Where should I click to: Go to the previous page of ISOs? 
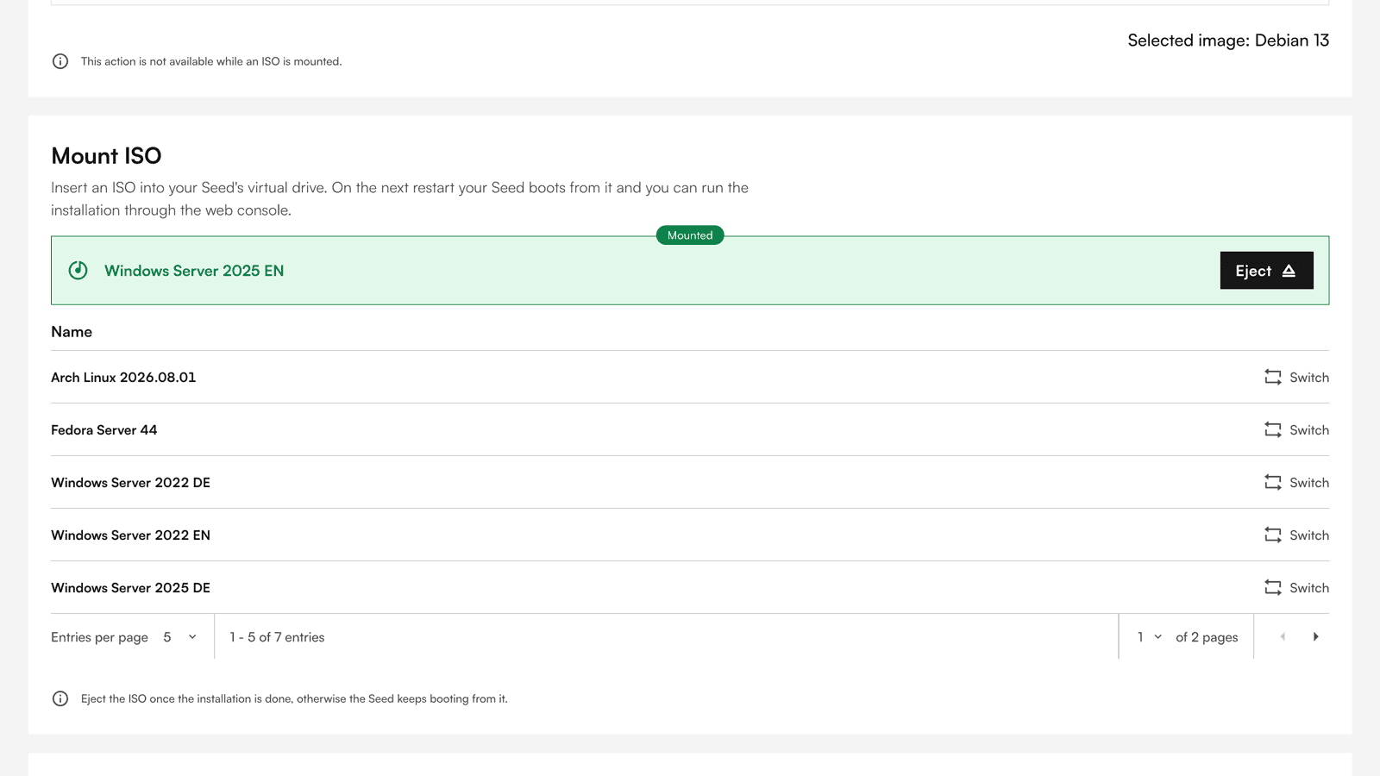click(x=1283, y=637)
